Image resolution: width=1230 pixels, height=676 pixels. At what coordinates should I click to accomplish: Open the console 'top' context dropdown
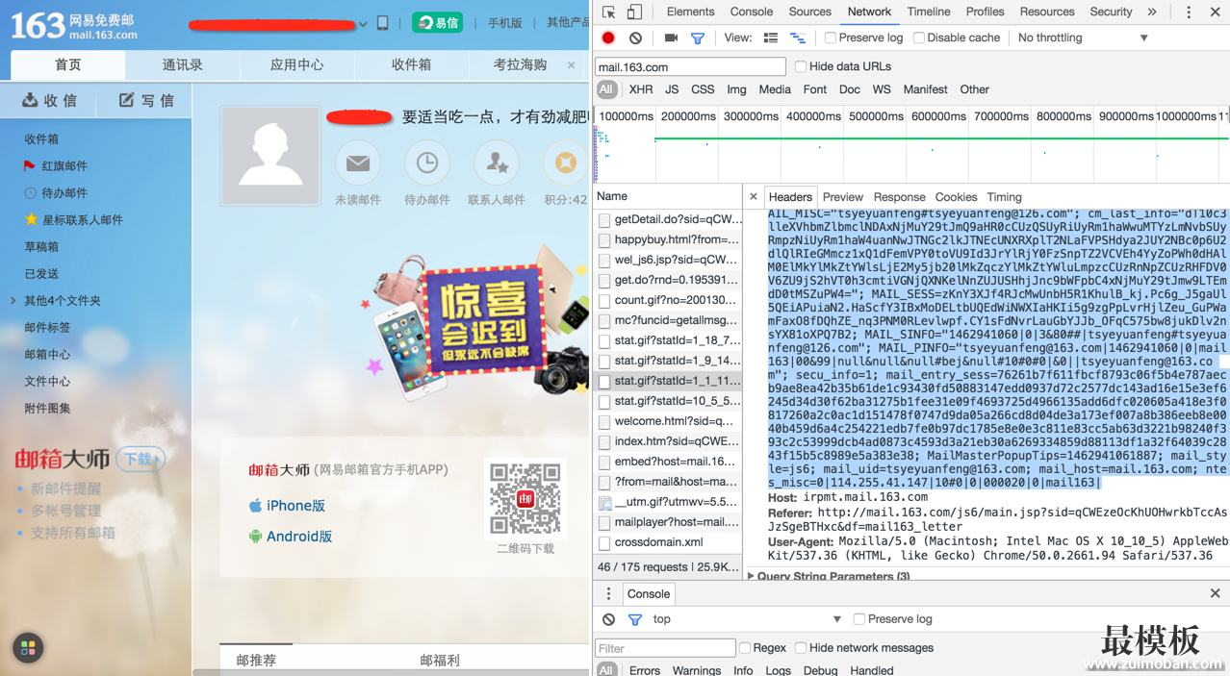(748, 619)
